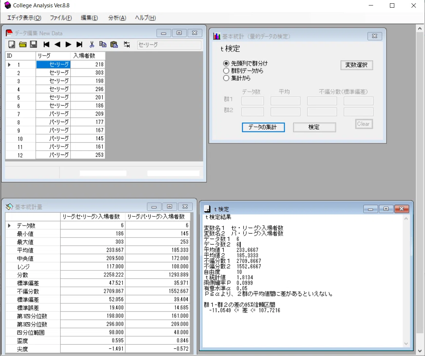Click データの集計 button

pos(263,127)
